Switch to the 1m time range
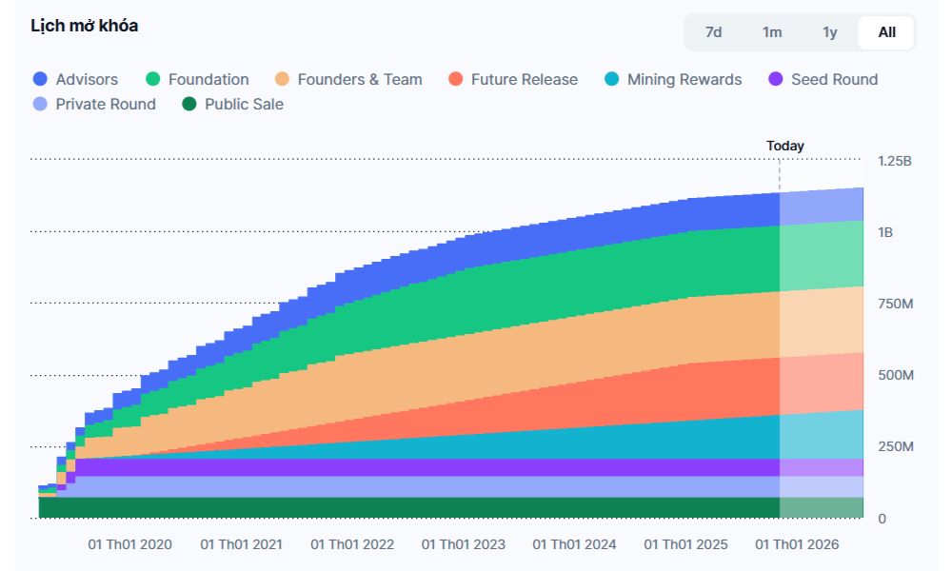This screenshot has width=952, height=571. coord(772,32)
